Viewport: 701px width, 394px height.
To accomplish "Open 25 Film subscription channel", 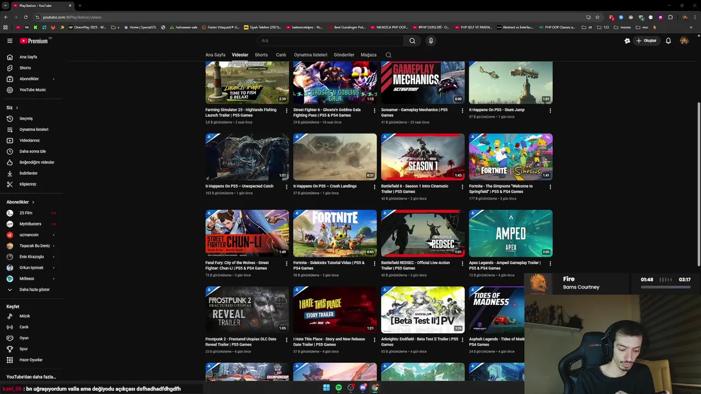I will click(26, 213).
